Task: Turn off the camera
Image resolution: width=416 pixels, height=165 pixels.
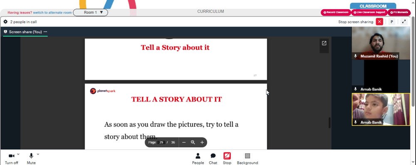Action: (x=11, y=159)
